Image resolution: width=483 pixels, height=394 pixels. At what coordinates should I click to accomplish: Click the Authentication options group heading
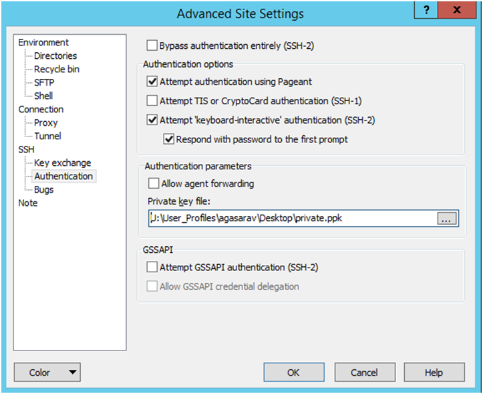pos(188,64)
